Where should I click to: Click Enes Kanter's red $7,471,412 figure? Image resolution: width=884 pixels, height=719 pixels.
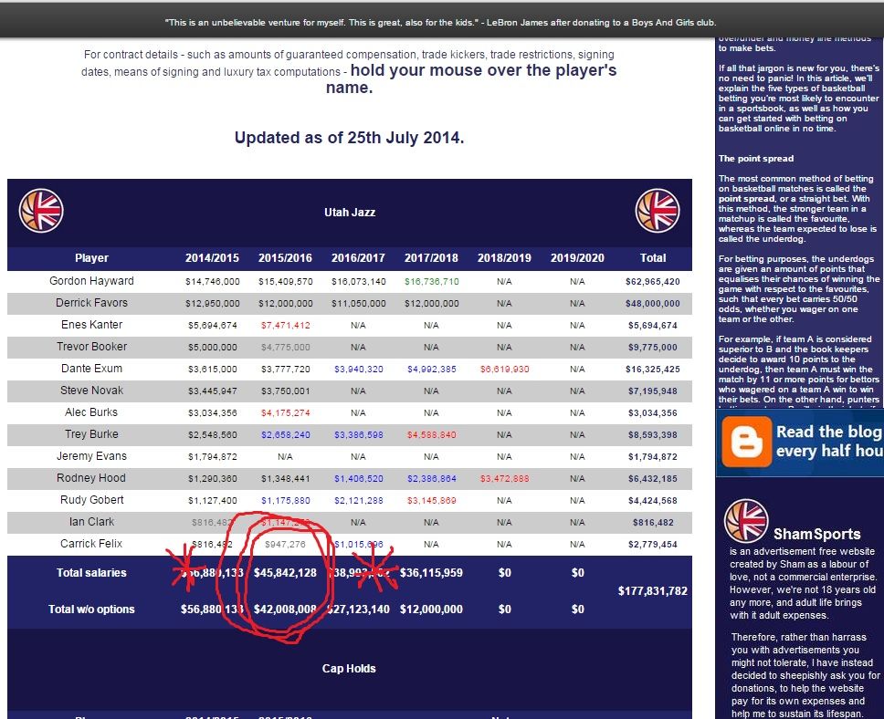click(x=285, y=325)
